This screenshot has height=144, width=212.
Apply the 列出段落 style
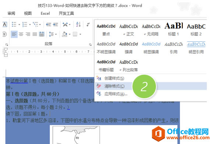pos(129,66)
